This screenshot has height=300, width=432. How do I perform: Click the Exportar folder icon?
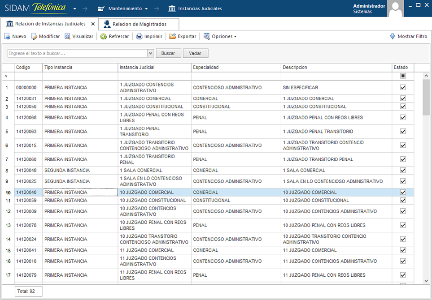[173, 37]
